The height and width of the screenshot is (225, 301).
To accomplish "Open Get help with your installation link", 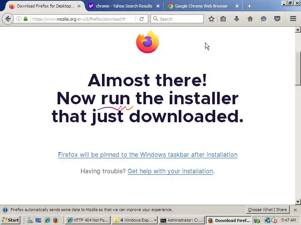I will point(170,171).
